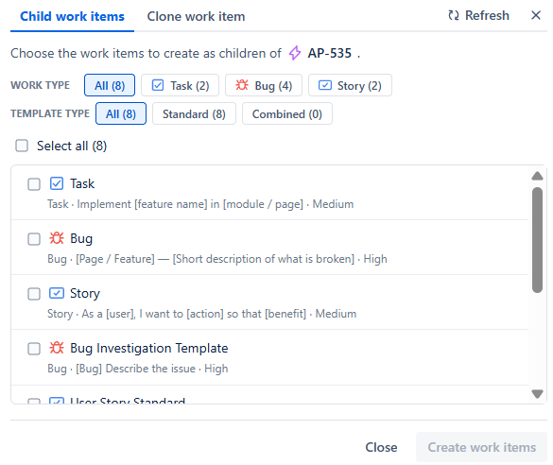
Task: Click the template list scrollbar thumb
Action: pyautogui.click(x=537, y=240)
